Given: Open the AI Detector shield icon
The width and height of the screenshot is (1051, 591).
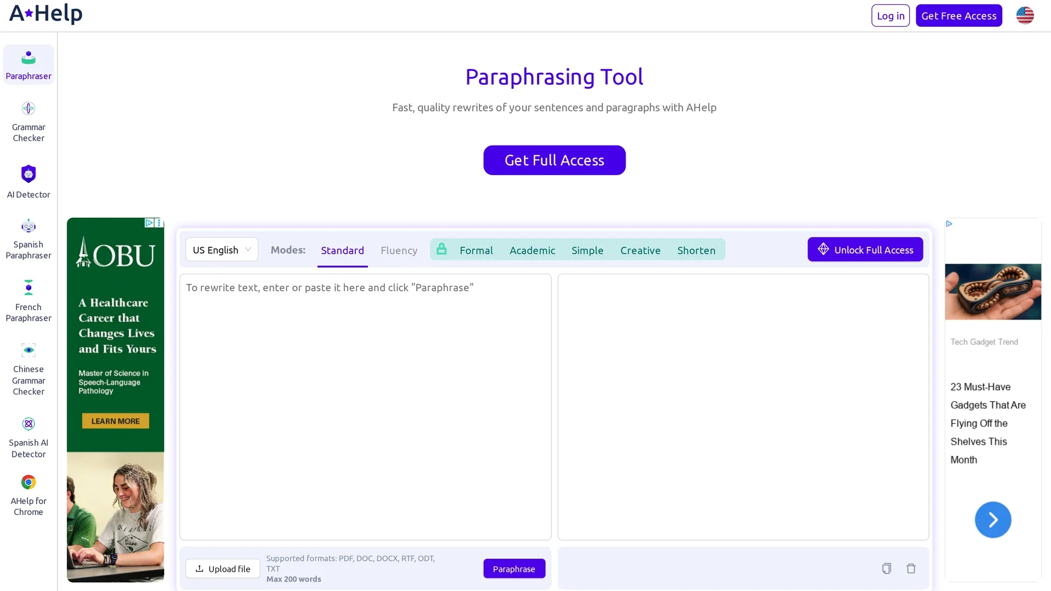Looking at the screenshot, I should point(28,173).
